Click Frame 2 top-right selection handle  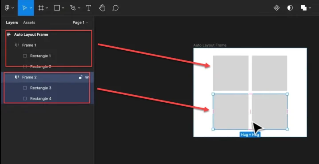click(x=287, y=94)
